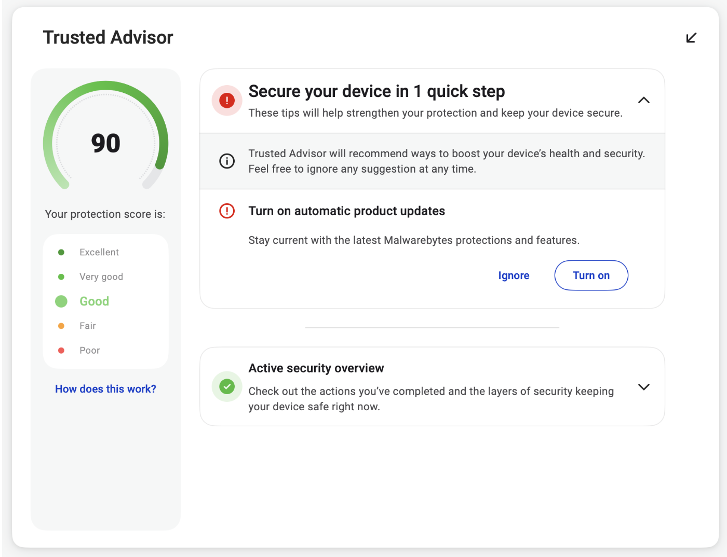Viewport: 727px width, 557px height.
Task: Click the red alert icon beside Secure your device
Action: pyautogui.click(x=227, y=101)
